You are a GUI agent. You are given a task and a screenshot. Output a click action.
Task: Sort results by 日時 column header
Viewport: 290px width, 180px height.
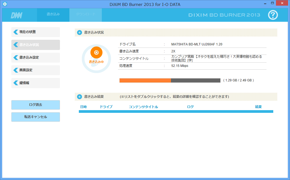[83, 107]
